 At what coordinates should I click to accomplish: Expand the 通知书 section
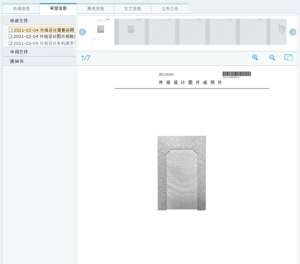[17, 61]
